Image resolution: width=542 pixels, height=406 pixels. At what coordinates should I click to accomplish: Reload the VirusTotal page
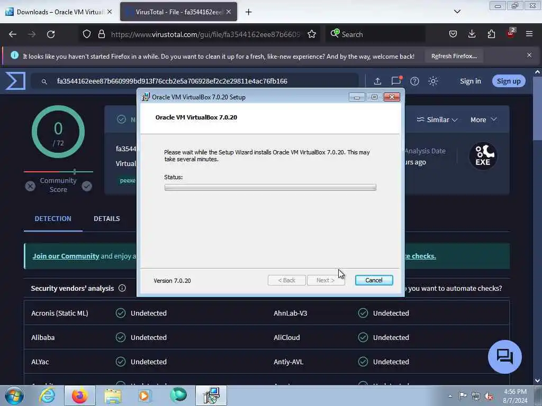[x=51, y=34]
